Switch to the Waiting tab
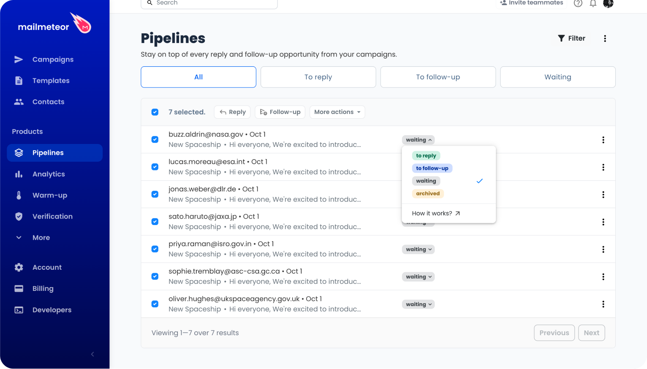This screenshot has height=369, width=647. (x=558, y=77)
